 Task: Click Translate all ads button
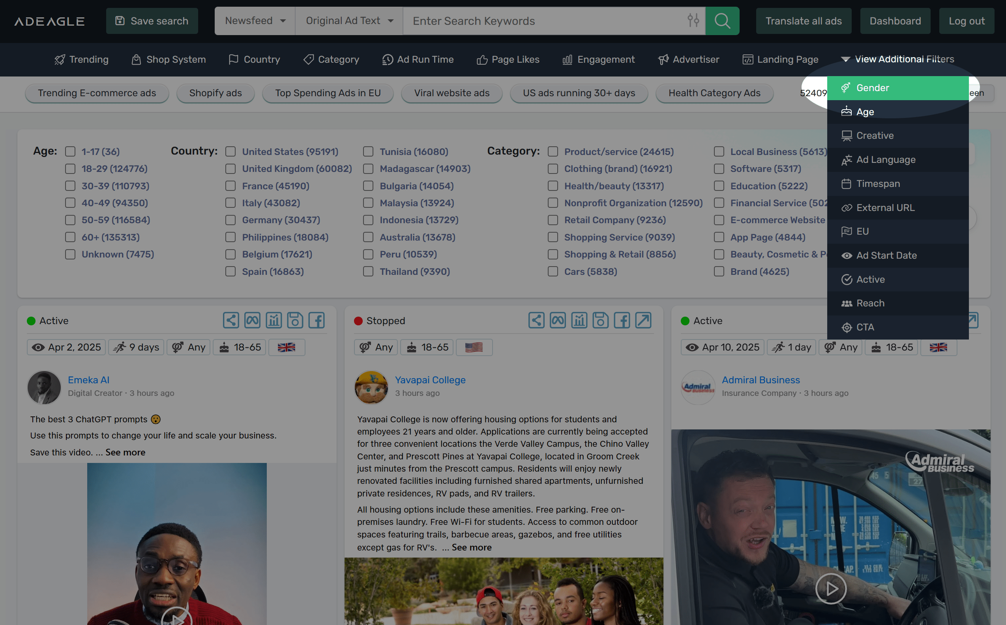(x=803, y=21)
